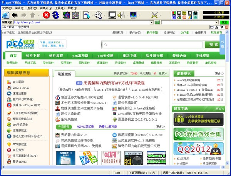Open the dropdown beside the blue monitor icon

point(139,15)
